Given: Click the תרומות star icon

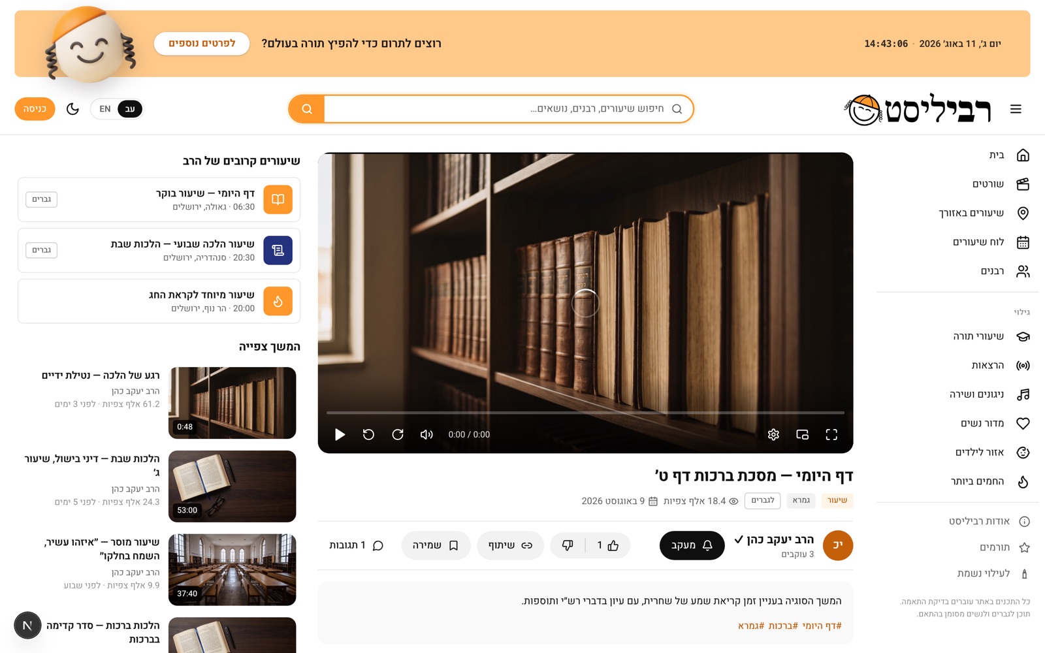Looking at the screenshot, I should pos(1024,547).
